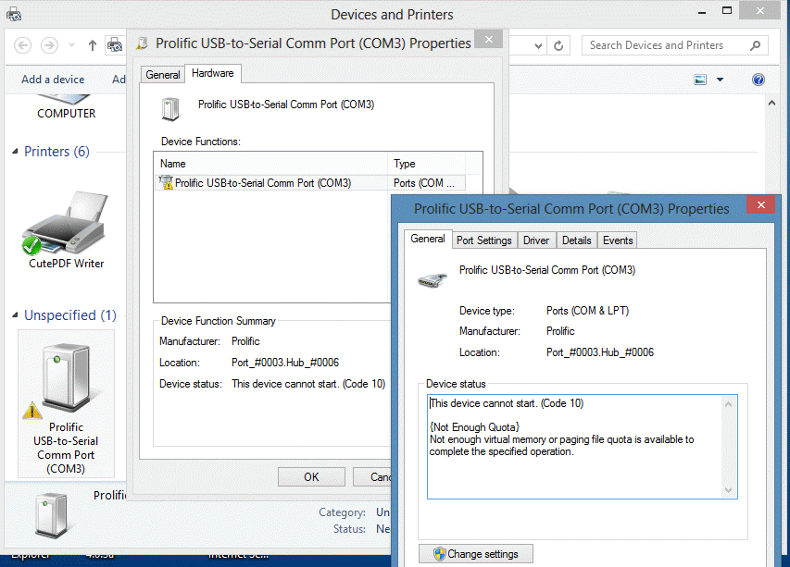Click Add a device
This screenshot has width=790, height=567.
[x=53, y=80]
